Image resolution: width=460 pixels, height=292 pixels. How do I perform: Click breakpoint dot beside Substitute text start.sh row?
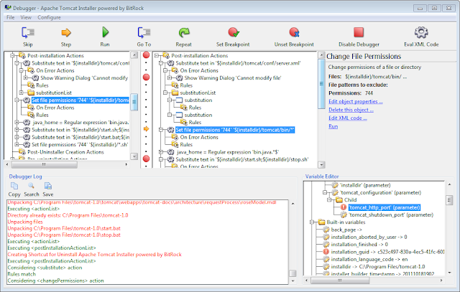(x=146, y=159)
